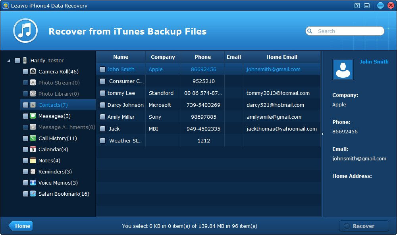Click the Contacts address book icon
The width and height of the screenshot is (397, 235).
pyautogui.click(x=33, y=105)
